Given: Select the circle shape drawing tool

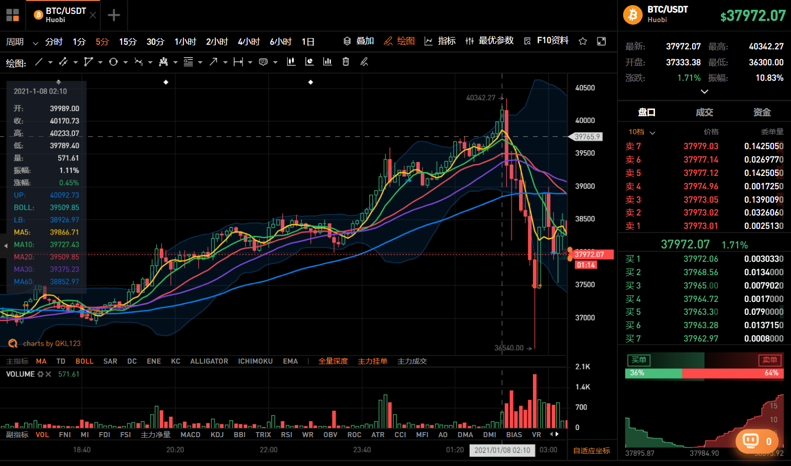Looking at the screenshot, I should coord(113,62).
